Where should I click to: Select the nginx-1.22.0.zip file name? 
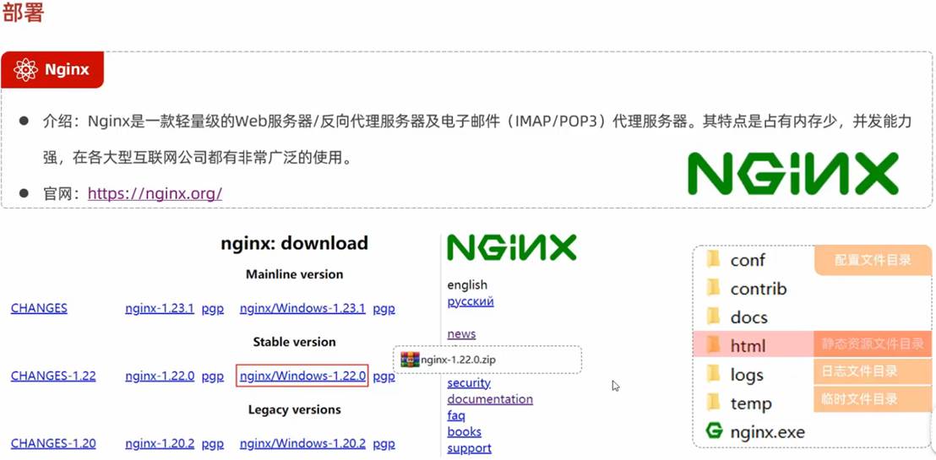coord(458,360)
